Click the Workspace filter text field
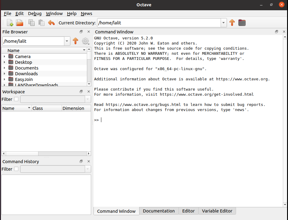The height and width of the screenshot is (220, 288). 53,99
